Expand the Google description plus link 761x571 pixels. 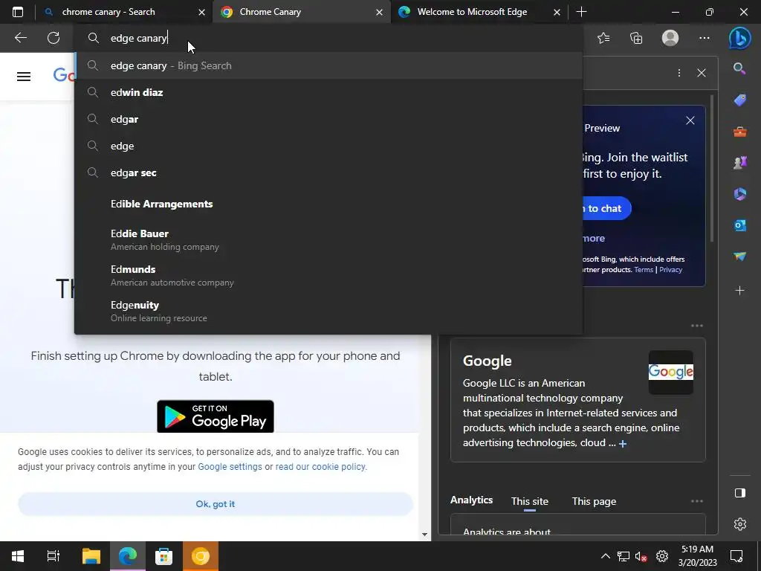pos(623,443)
